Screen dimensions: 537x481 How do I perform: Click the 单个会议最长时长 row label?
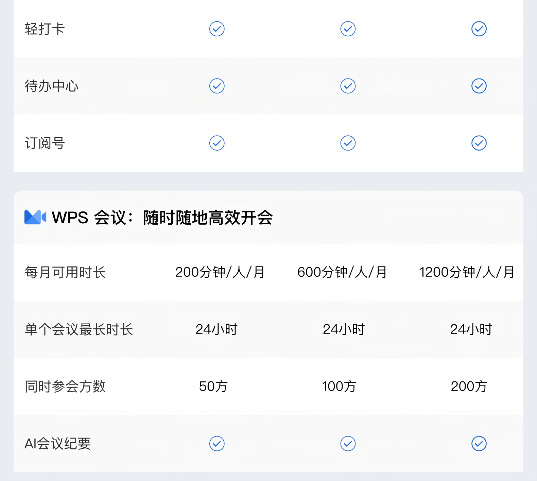[79, 329]
